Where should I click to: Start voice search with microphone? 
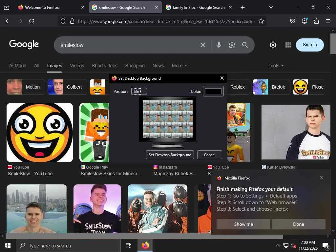point(219,45)
